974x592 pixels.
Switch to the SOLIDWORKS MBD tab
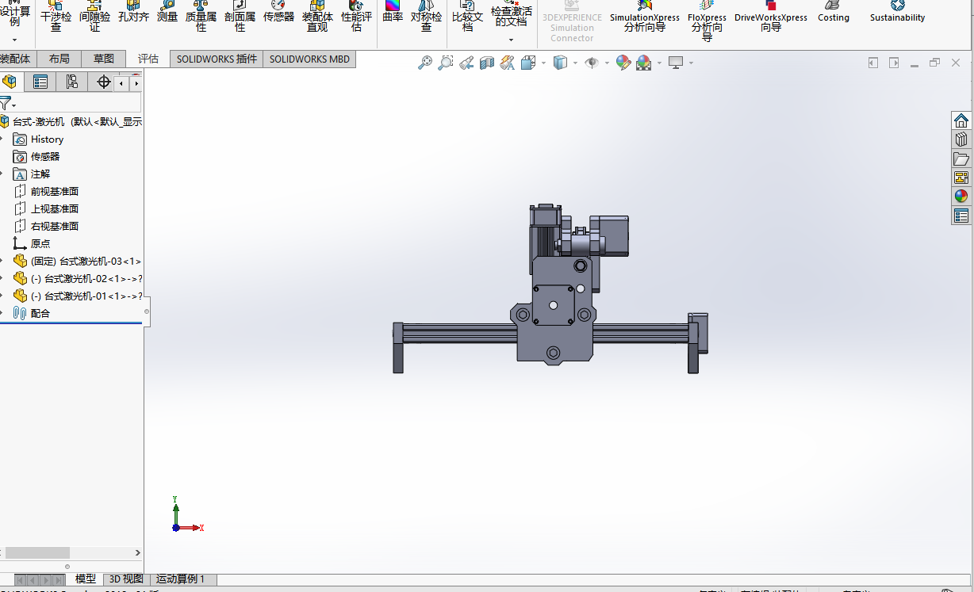(309, 59)
